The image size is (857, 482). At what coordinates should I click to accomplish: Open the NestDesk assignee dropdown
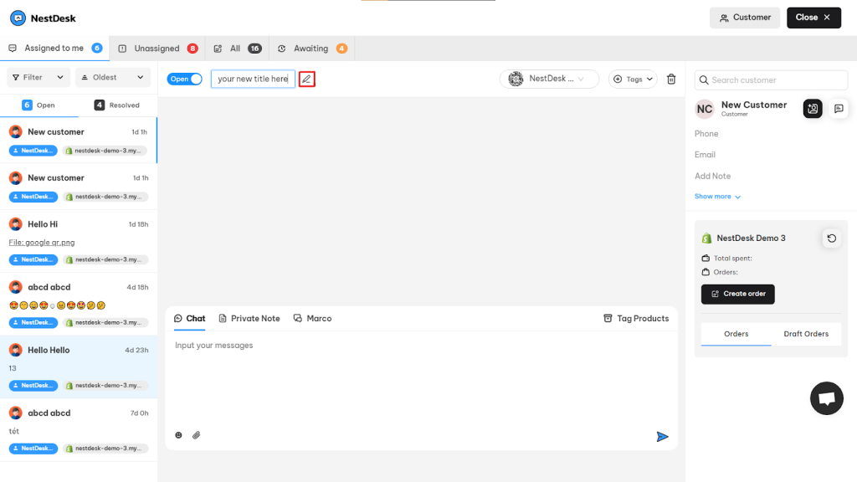549,79
